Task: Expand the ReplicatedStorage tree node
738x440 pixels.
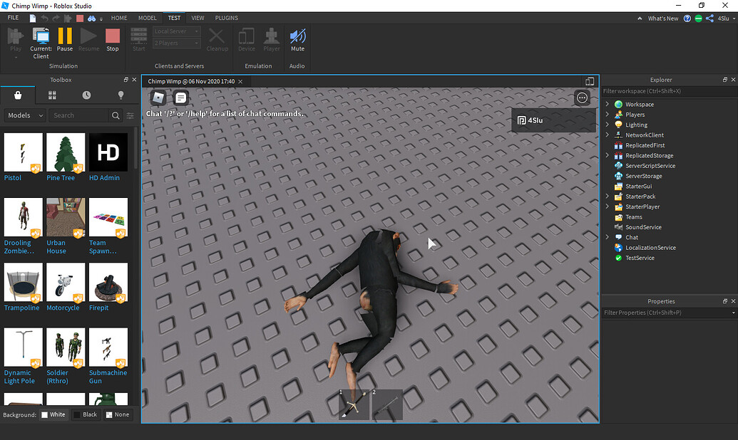Action: click(607, 156)
